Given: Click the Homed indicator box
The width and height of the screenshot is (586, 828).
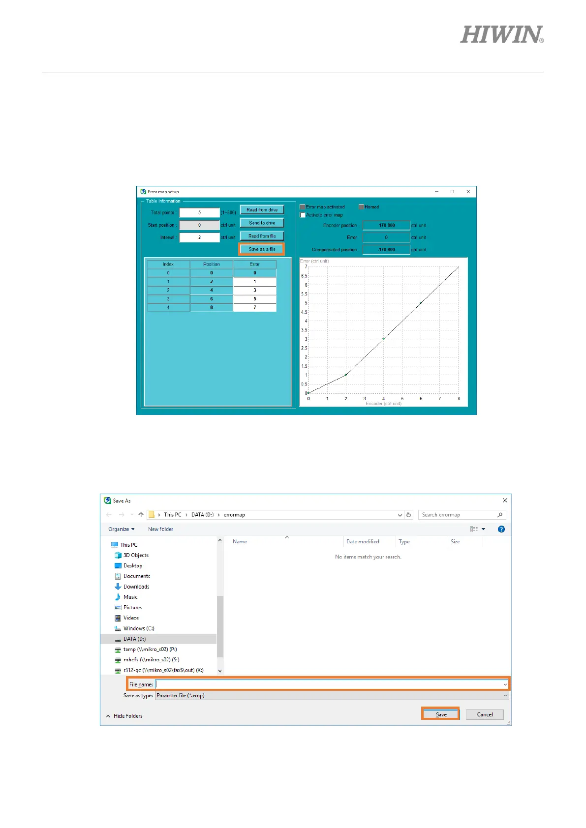Looking at the screenshot, I should pos(361,207).
